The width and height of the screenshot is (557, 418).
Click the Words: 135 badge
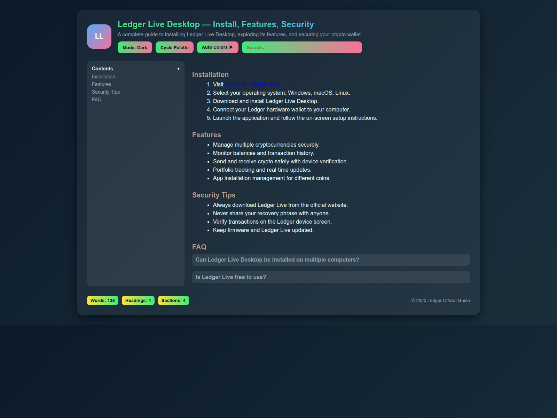(x=103, y=300)
